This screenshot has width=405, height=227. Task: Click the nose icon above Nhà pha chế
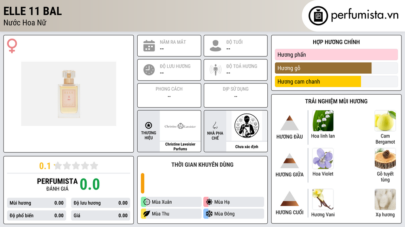(215, 126)
